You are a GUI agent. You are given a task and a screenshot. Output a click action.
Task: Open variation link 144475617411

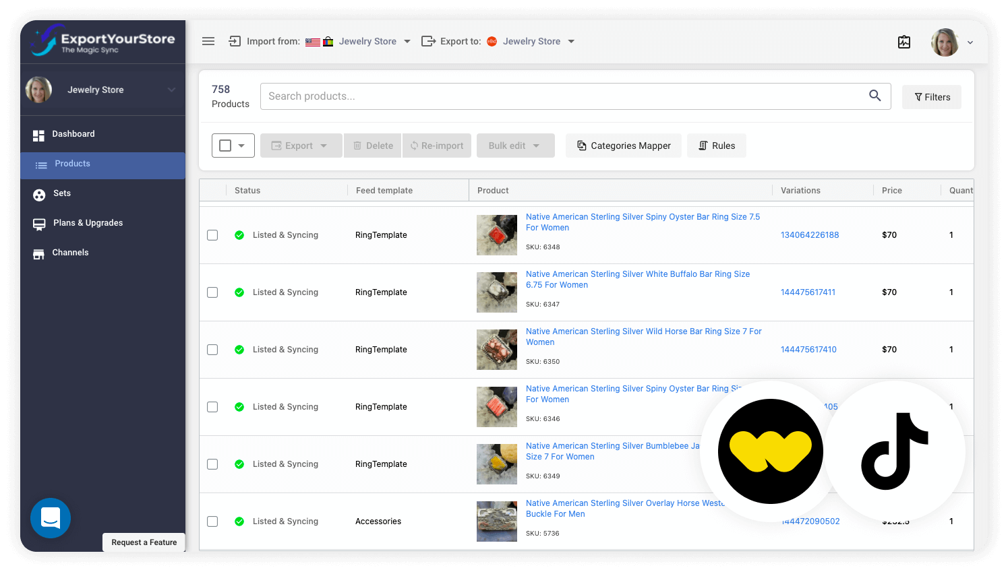tap(808, 292)
